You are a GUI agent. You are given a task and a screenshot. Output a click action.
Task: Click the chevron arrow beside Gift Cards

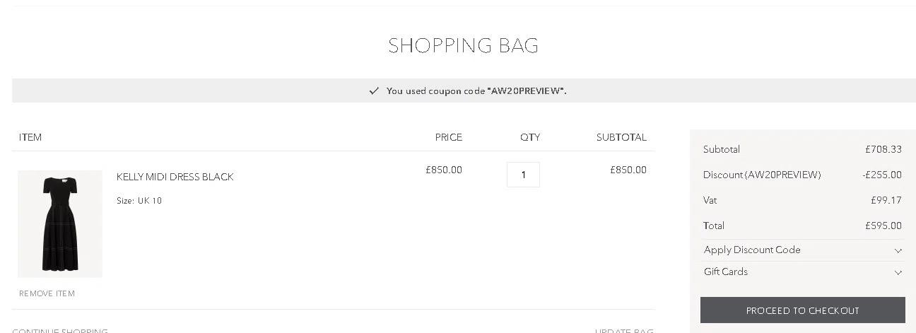[x=898, y=272]
